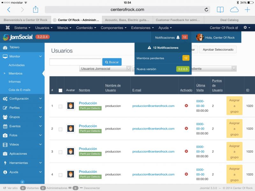Click the Buscar search button
Screen dimensions: 255x191
[112, 62]
